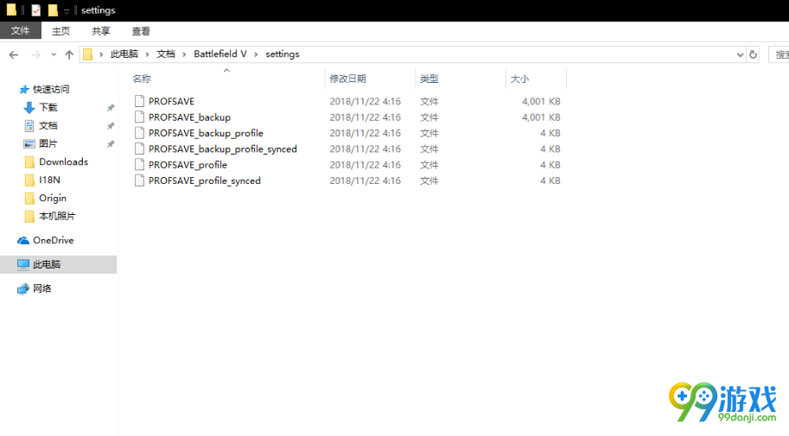Open quick access toolbar customize dropdown

[x=67, y=10]
